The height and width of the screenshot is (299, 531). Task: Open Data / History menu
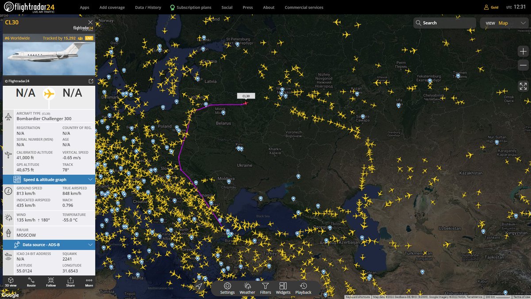click(148, 8)
